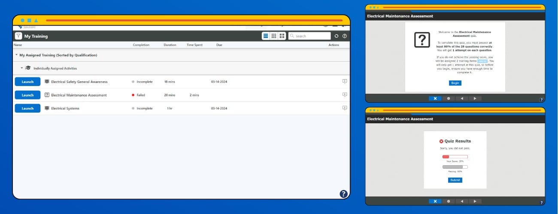Collapse Individually Assigned Activities group
Image resolution: width=558 pixels, height=214 pixels.
pyautogui.click(x=22, y=68)
